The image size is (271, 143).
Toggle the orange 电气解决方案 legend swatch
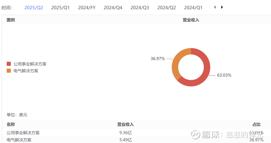point(9,71)
